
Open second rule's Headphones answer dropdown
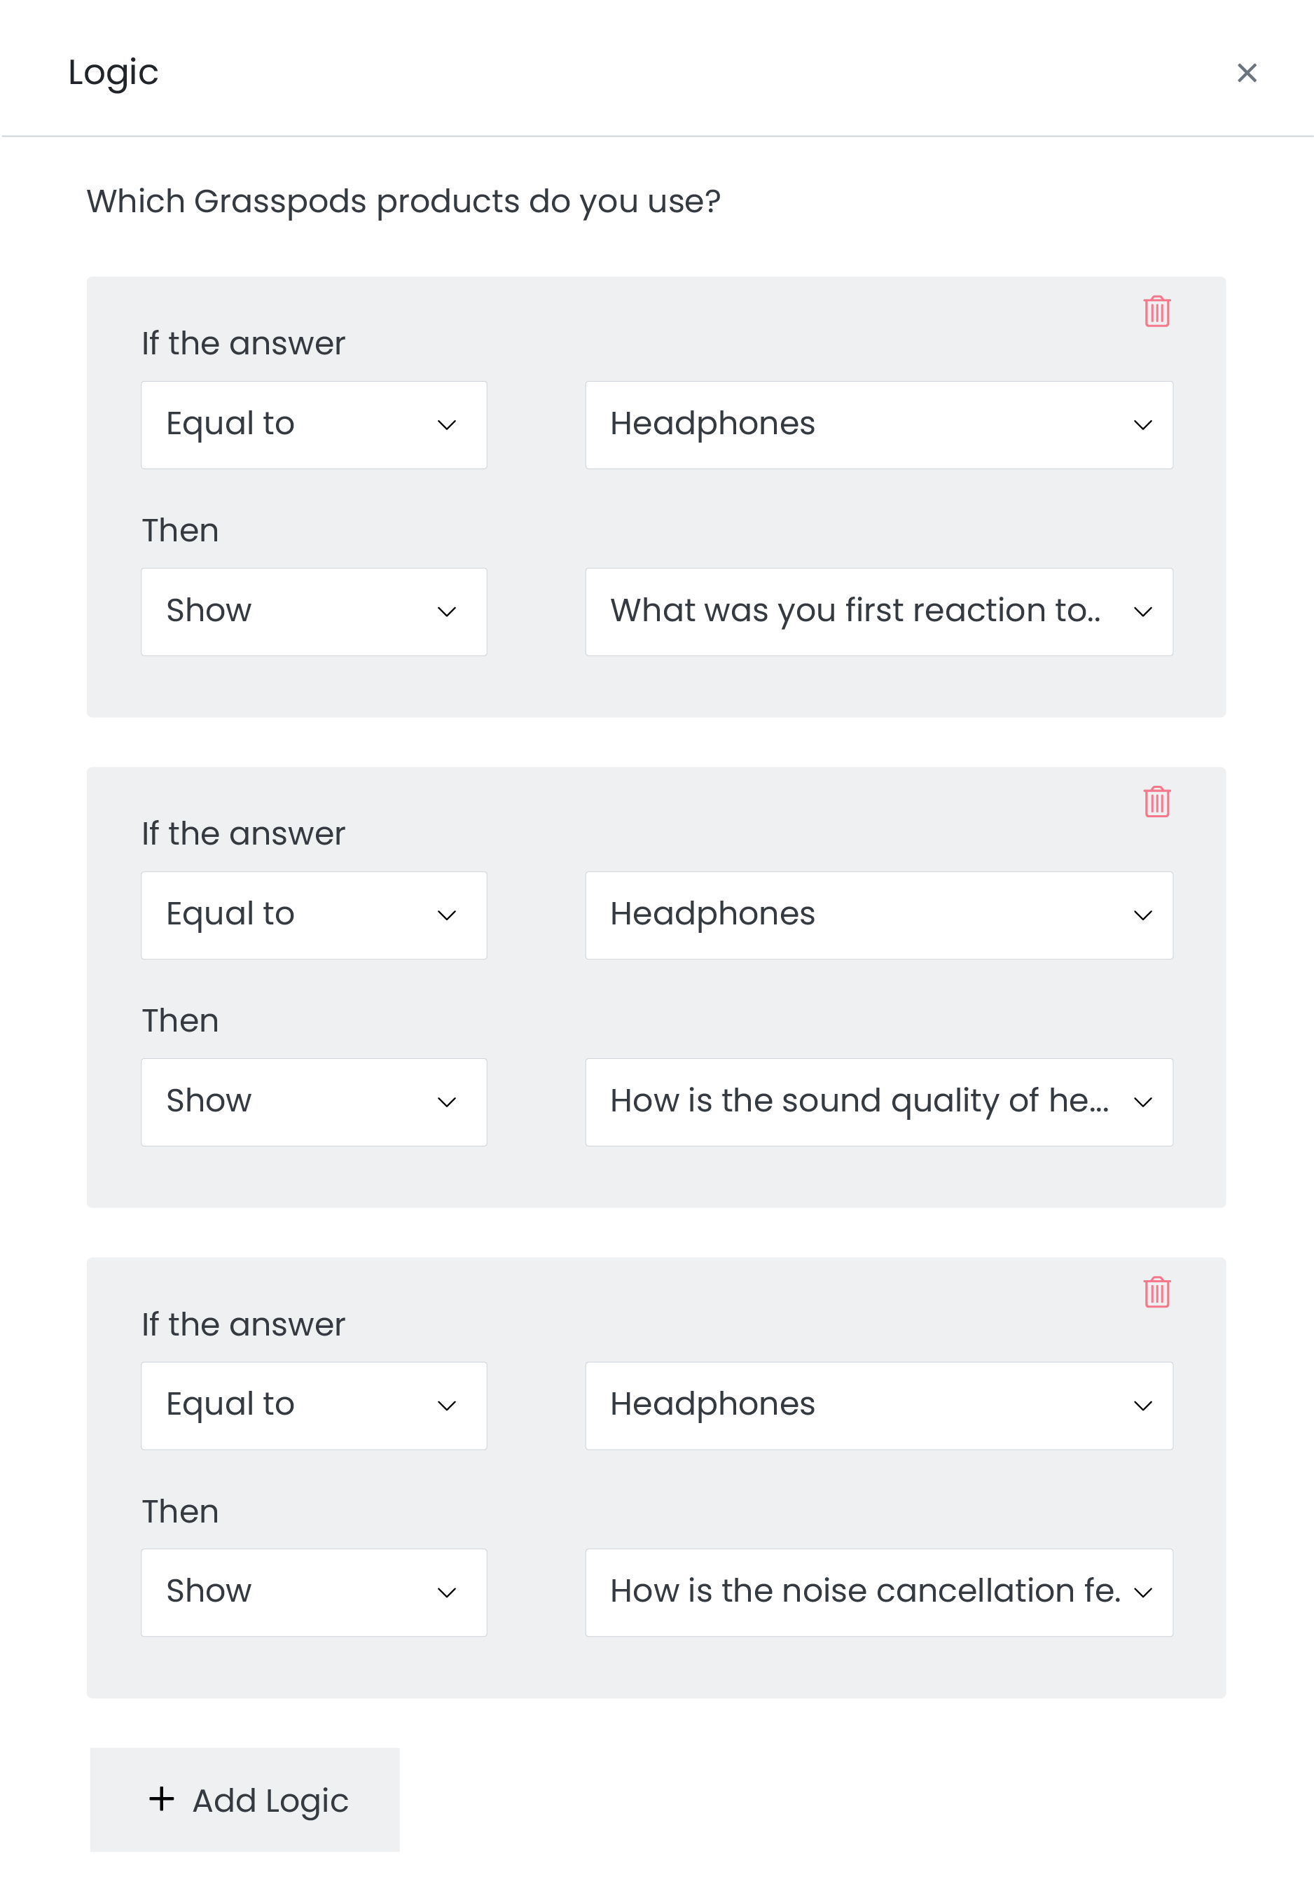pyautogui.click(x=878, y=915)
